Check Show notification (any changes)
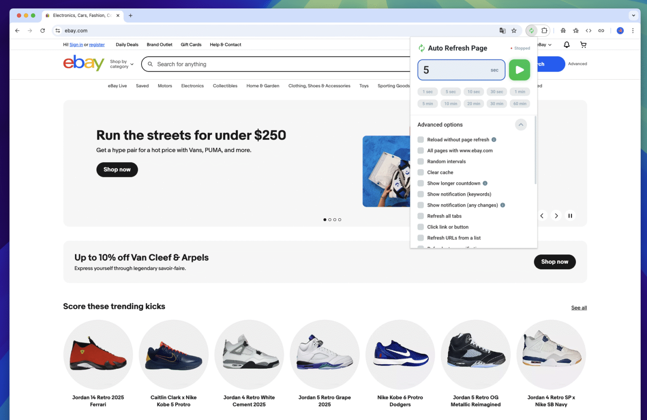This screenshot has height=420, width=647. point(420,205)
